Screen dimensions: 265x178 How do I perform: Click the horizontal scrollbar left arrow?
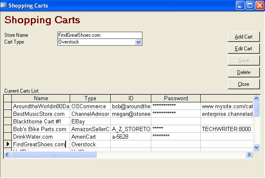(7, 154)
